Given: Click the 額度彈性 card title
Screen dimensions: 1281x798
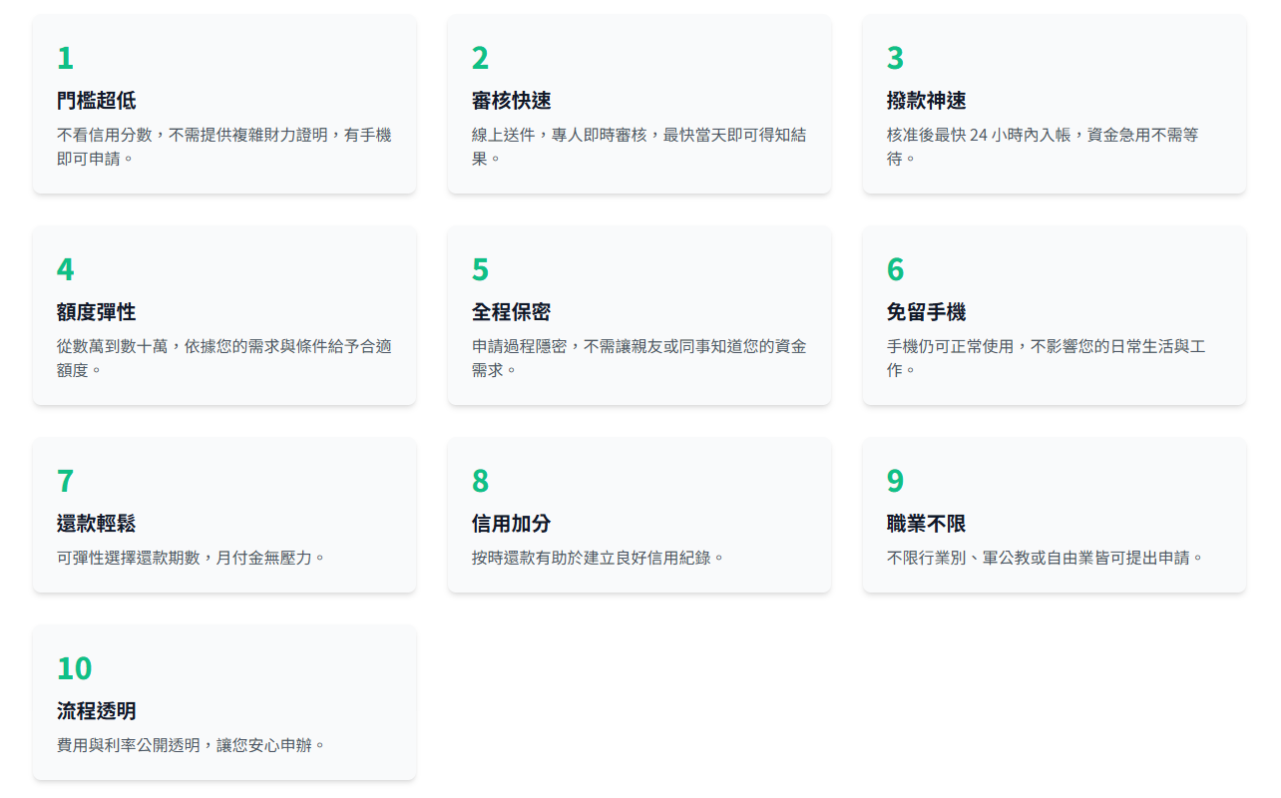Looking at the screenshot, I should tap(96, 312).
